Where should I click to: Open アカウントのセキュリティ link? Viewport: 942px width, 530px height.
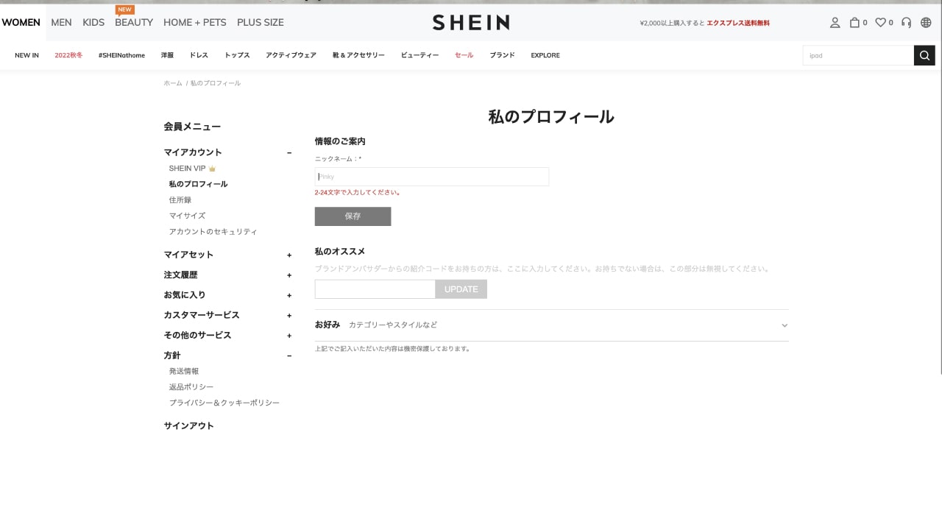click(x=213, y=232)
